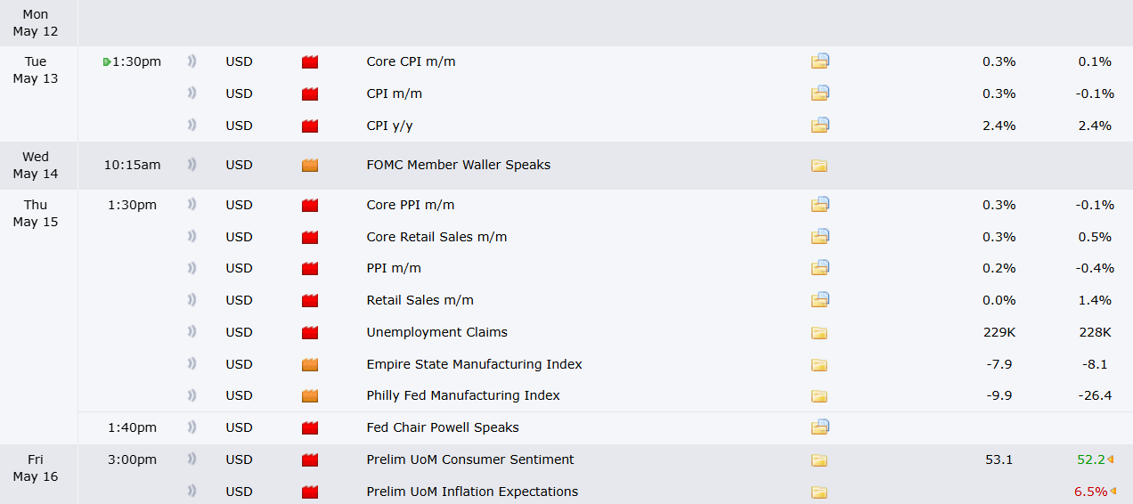Click revision arrow beside 6.5% previous value
The image size is (1133, 504).
point(1112,492)
